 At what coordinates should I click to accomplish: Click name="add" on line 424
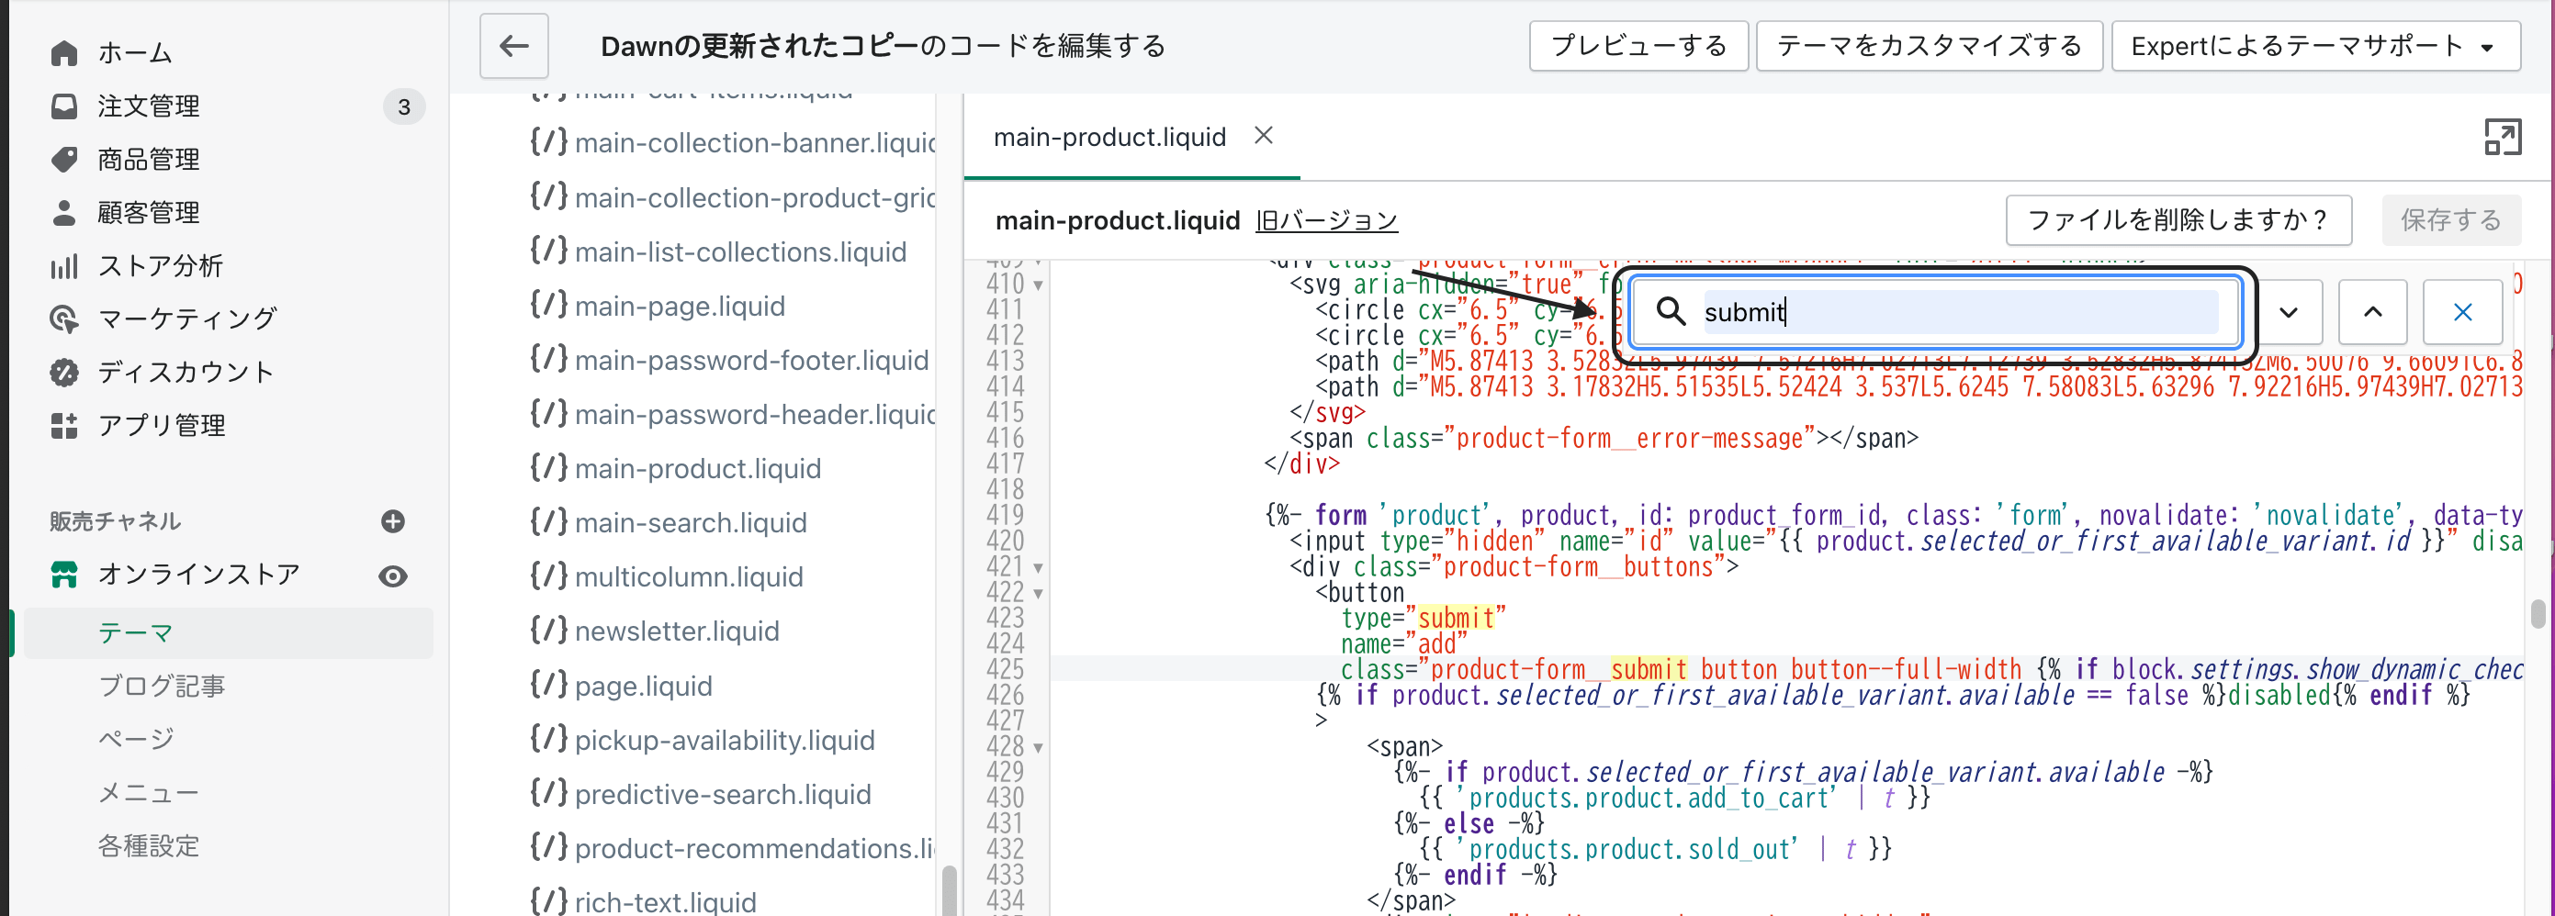(1403, 643)
